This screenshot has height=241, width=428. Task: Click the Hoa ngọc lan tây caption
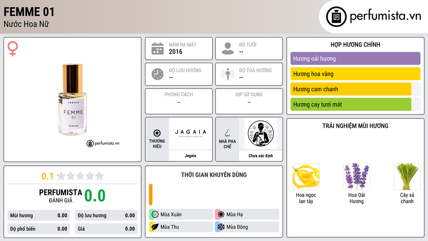(x=306, y=198)
